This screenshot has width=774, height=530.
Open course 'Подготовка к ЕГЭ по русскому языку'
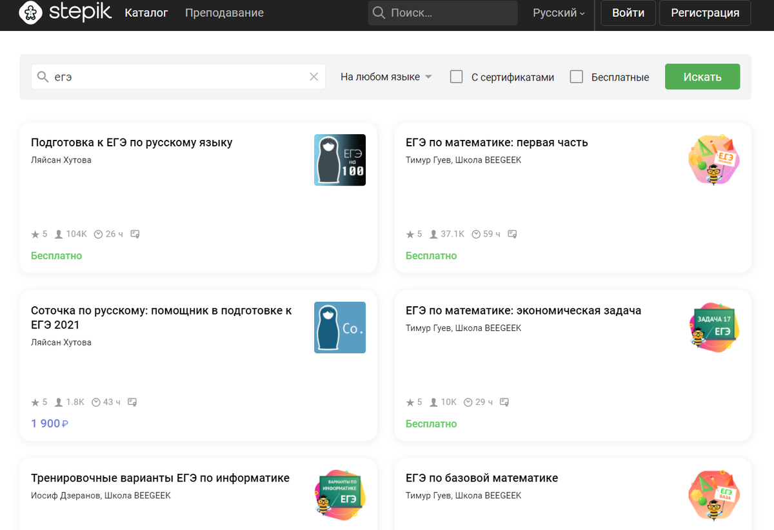(x=132, y=142)
